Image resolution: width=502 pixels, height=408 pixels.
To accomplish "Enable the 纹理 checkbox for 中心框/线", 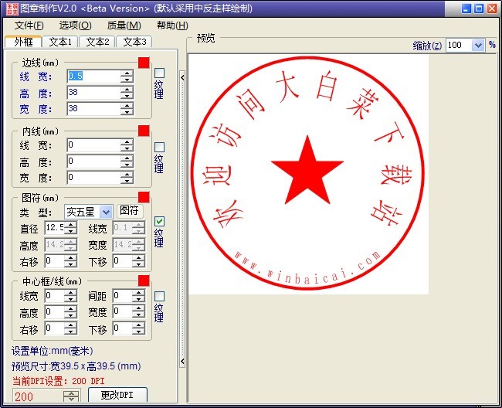I will point(160,296).
